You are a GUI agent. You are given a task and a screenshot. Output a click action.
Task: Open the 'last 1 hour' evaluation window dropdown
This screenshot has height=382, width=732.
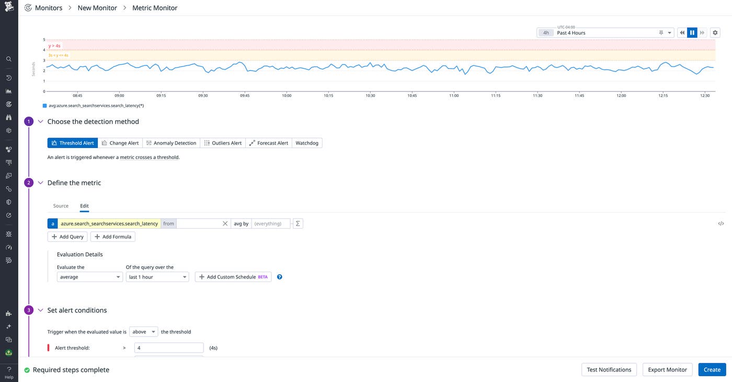157,276
